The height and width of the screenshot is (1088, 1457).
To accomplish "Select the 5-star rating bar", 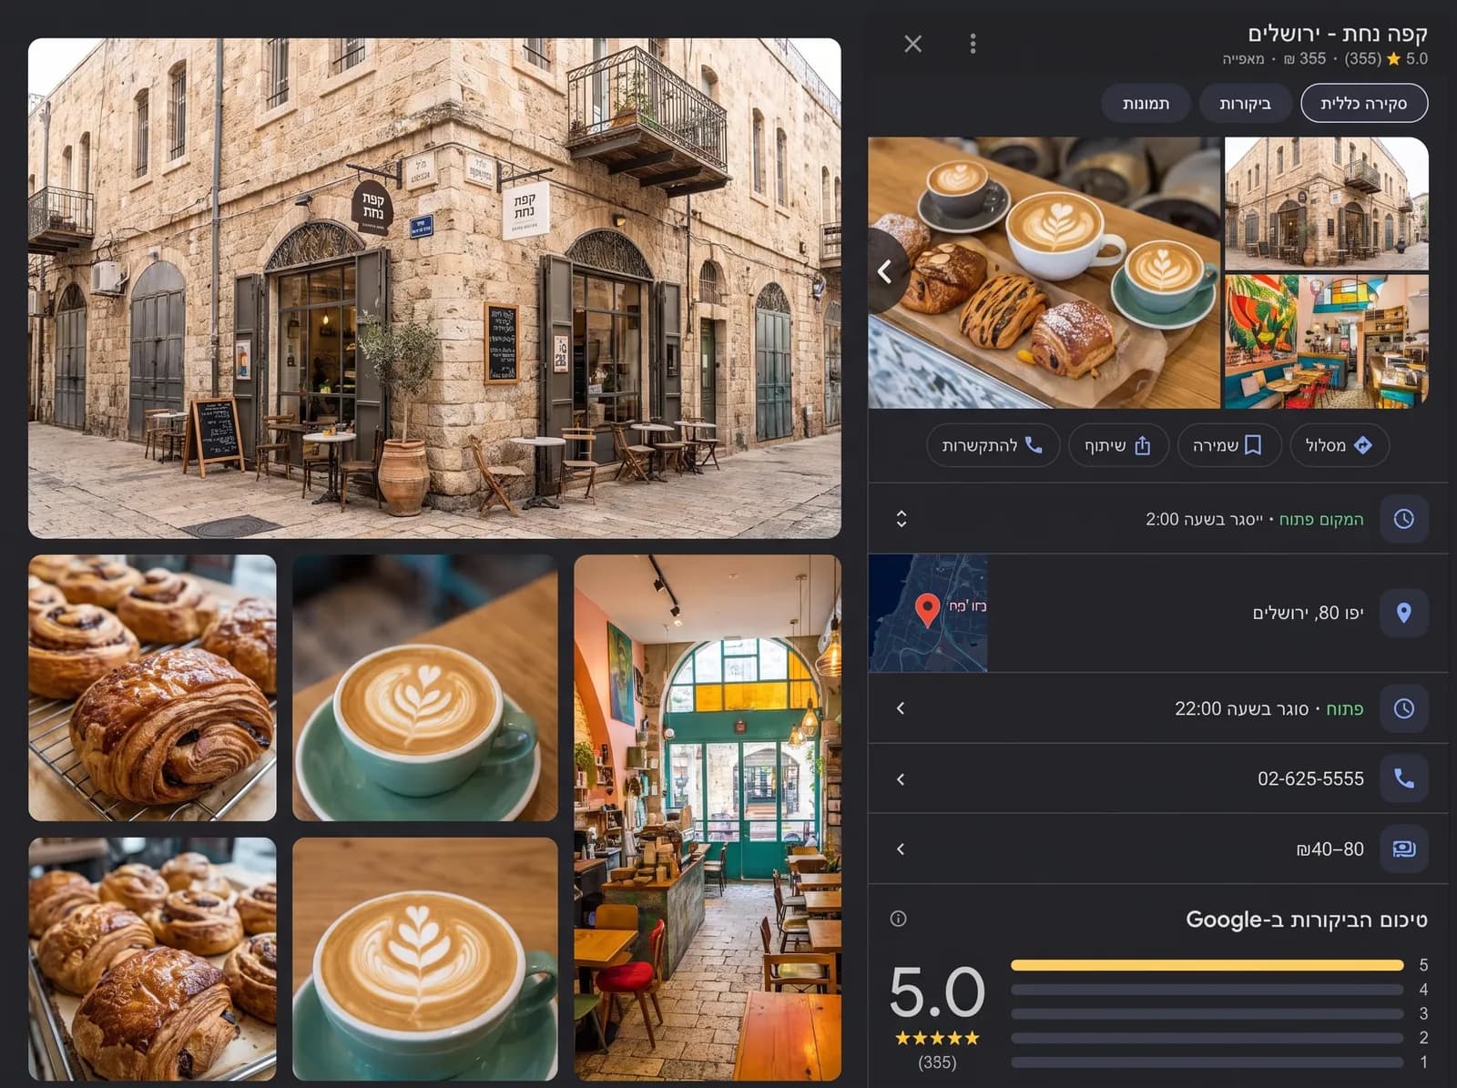I will point(1207,965).
